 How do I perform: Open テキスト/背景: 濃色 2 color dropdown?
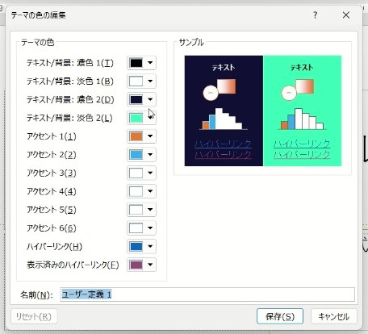pyautogui.click(x=141, y=99)
